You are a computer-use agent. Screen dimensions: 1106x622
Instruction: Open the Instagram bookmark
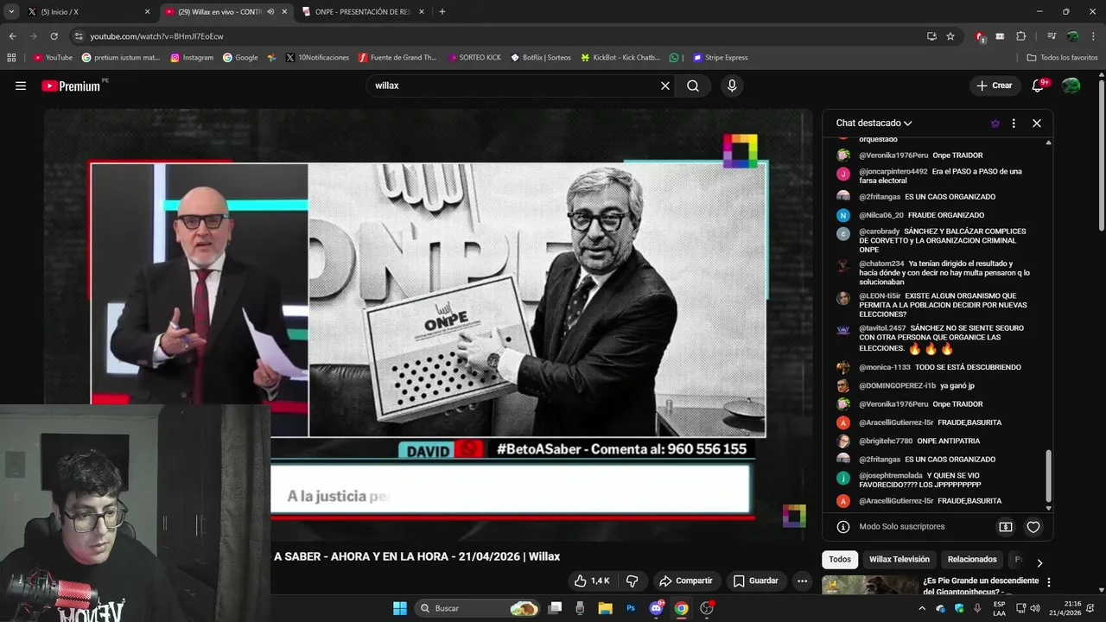click(192, 58)
